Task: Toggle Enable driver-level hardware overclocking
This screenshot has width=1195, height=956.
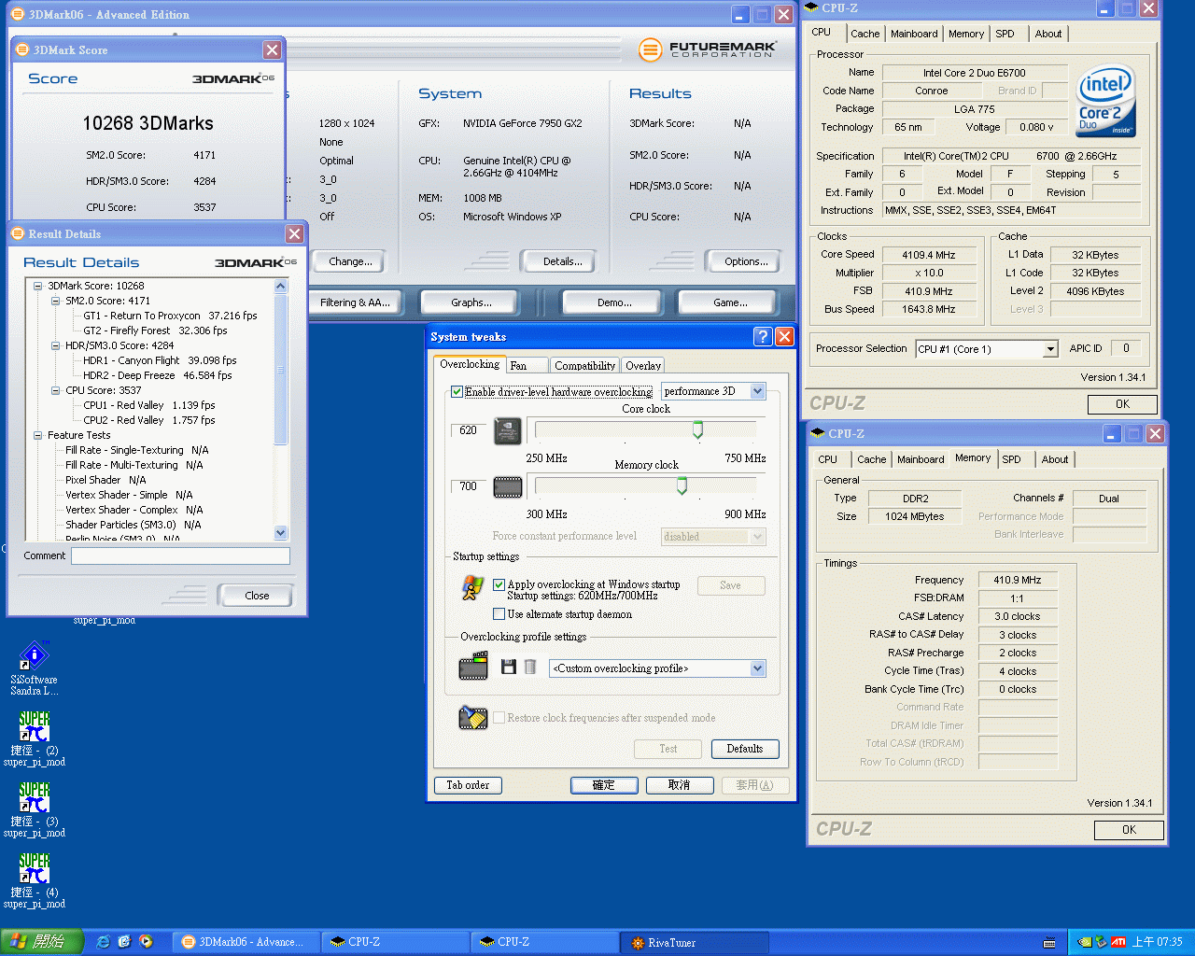Action: pyautogui.click(x=457, y=392)
